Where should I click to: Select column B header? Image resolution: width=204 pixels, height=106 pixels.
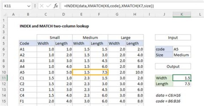click(x=28, y=14)
